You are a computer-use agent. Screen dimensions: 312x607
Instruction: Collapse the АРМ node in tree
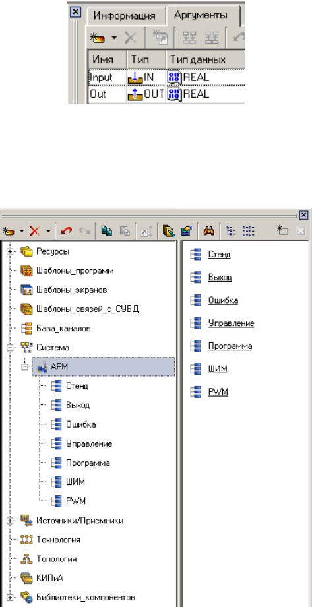click(x=26, y=367)
